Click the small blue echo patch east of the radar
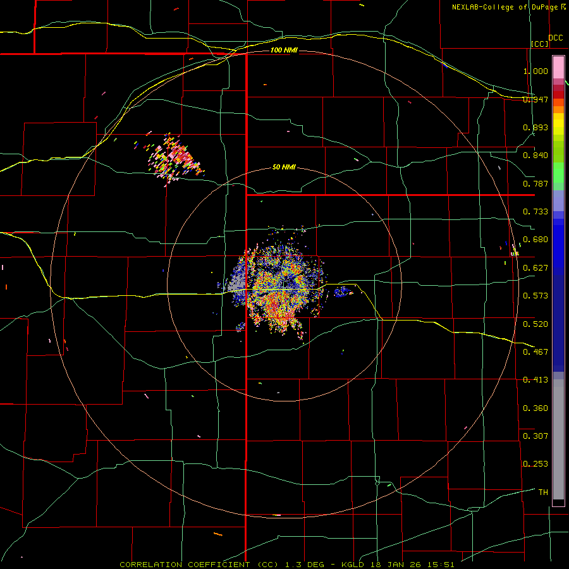This screenshot has height=569, width=569. [342, 291]
